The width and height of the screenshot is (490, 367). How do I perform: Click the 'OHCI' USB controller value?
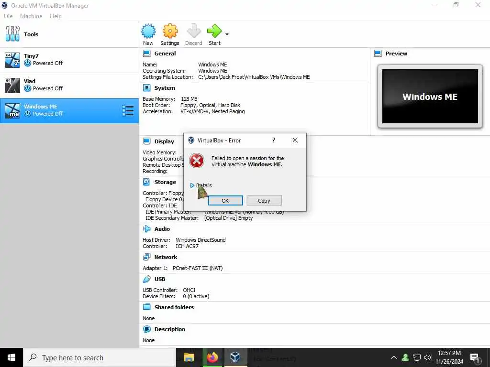(189, 290)
